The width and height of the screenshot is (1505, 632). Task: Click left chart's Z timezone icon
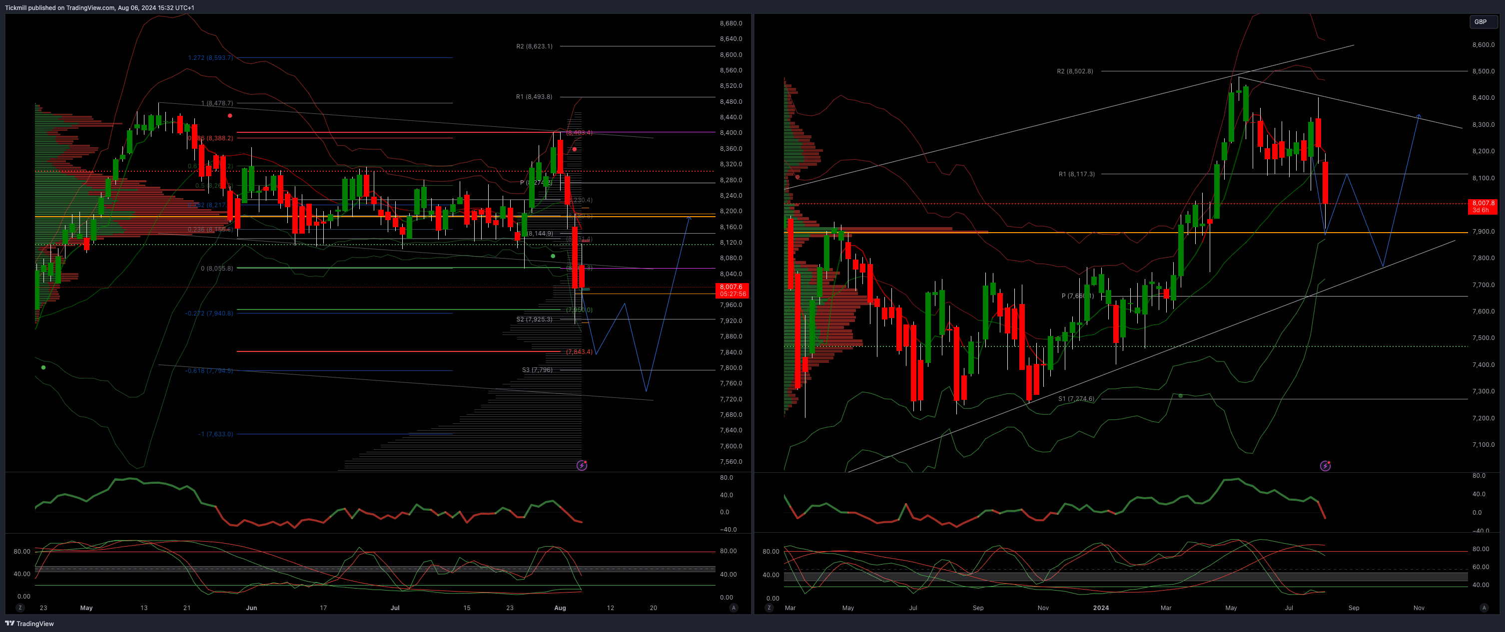(20, 608)
